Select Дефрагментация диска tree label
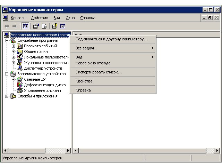This screenshot has height=167, width=222. [45, 85]
